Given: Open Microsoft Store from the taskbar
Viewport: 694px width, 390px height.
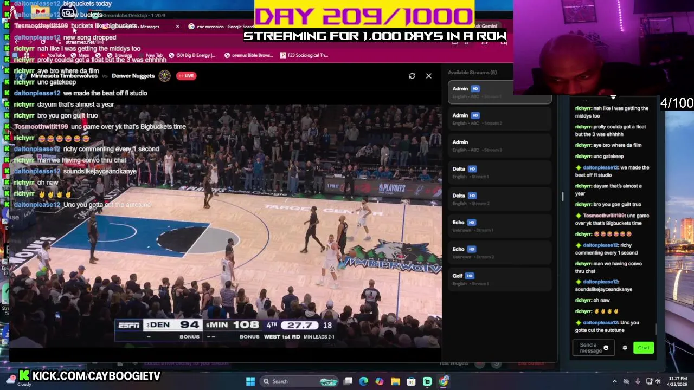Looking at the screenshot, I should point(412,381).
